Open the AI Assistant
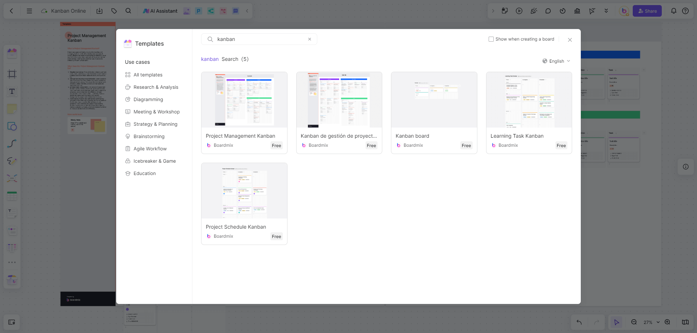The height and width of the screenshot is (333, 697). [x=160, y=11]
